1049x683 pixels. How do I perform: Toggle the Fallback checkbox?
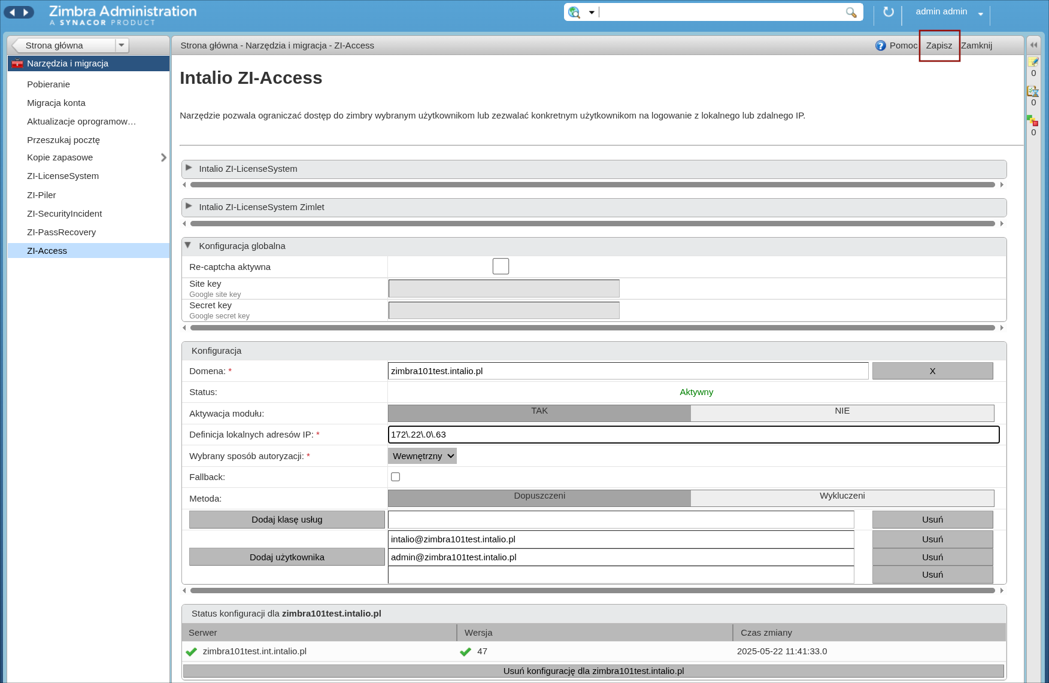[x=395, y=477]
